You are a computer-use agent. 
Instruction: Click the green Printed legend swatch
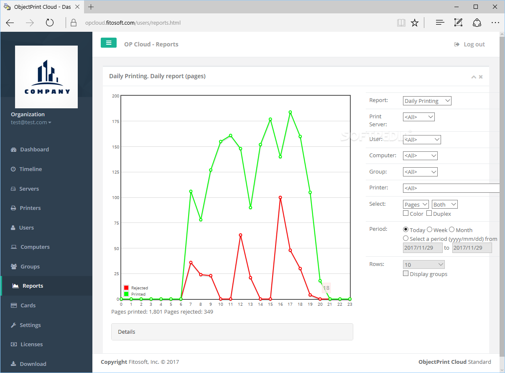point(126,294)
